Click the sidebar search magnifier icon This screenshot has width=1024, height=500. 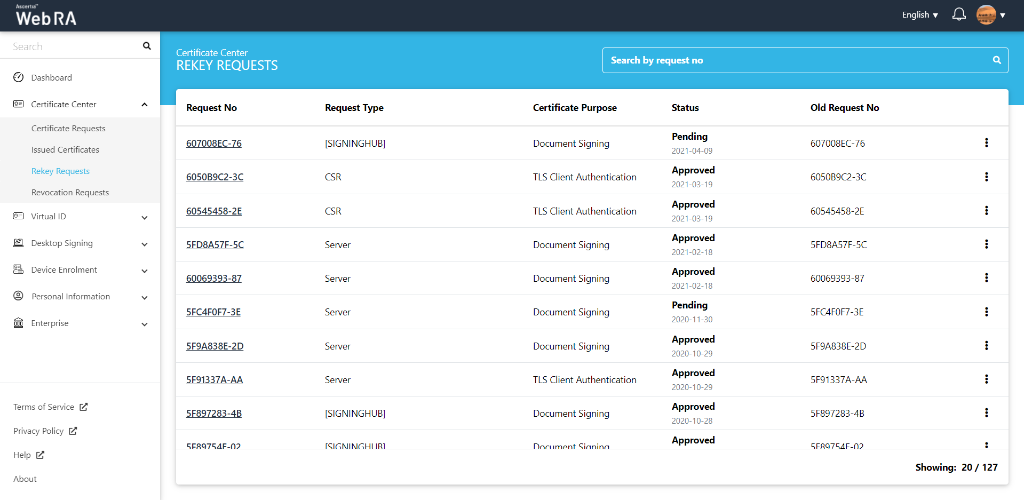pos(147,46)
